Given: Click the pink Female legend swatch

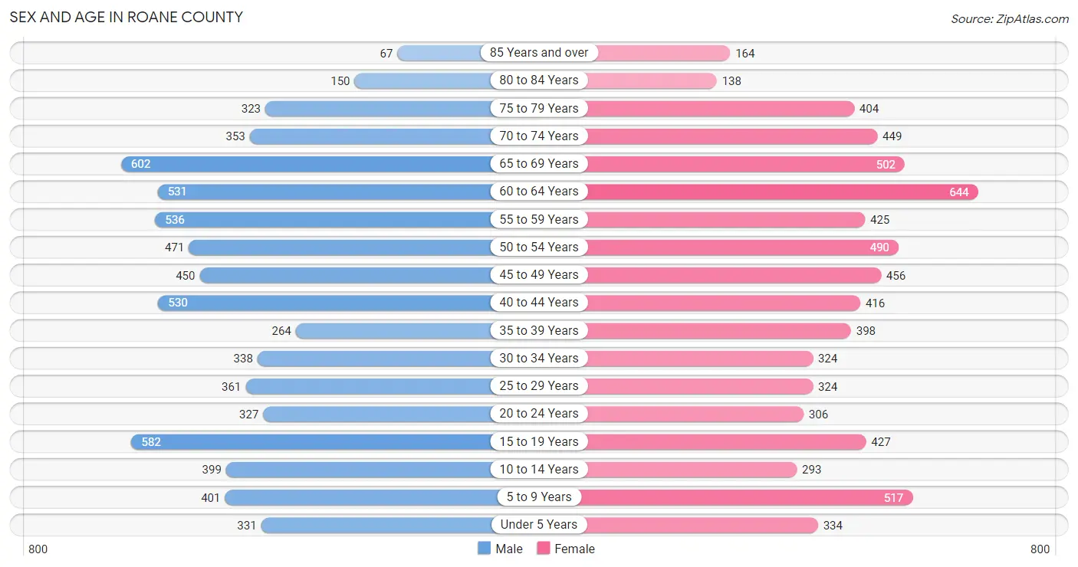Looking at the screenshot, I should tap(544, 548).
